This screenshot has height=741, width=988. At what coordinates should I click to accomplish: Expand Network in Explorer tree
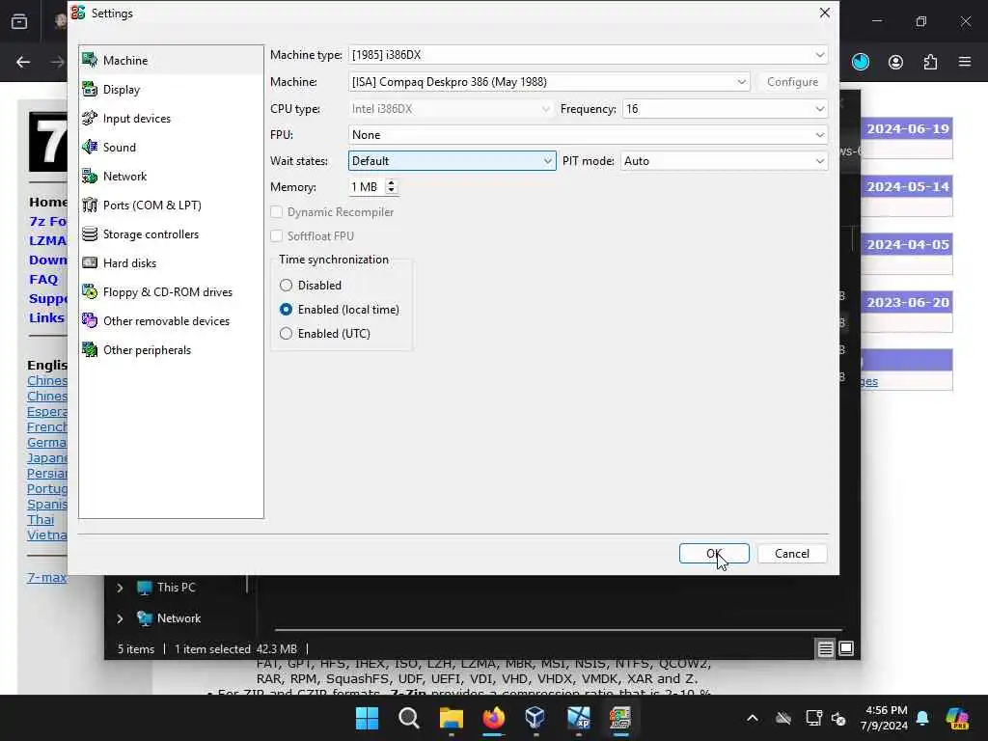120,618
